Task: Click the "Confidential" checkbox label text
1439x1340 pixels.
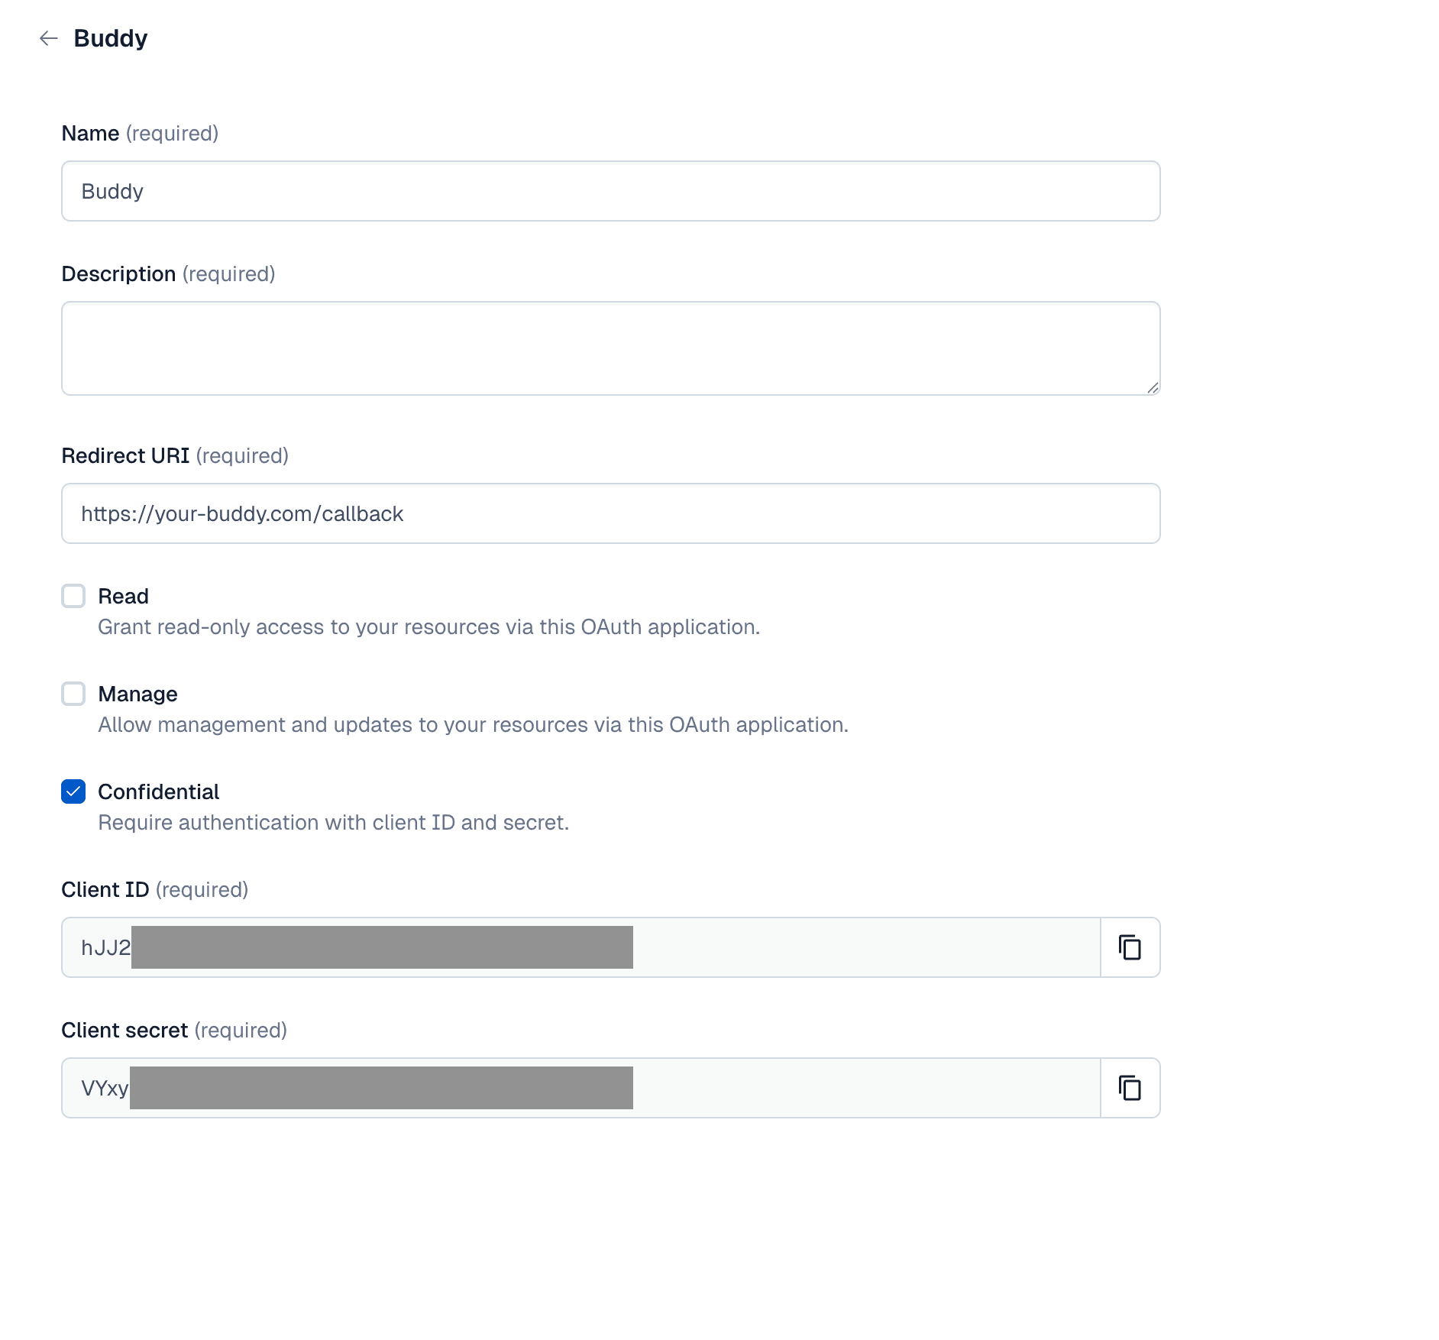Action: pos(158,791)
